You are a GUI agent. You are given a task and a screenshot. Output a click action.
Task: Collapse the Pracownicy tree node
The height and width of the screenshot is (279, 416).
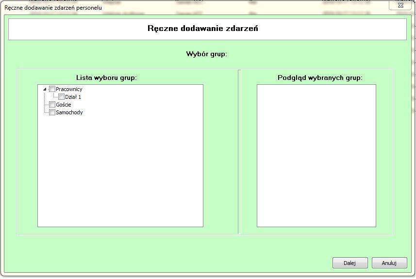pyautogui.click(x=45, y=90)
